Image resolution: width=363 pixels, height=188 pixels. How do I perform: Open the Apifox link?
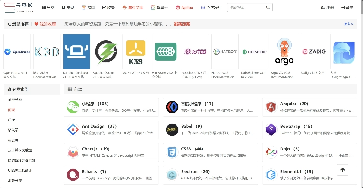click(x=184, y=8)
